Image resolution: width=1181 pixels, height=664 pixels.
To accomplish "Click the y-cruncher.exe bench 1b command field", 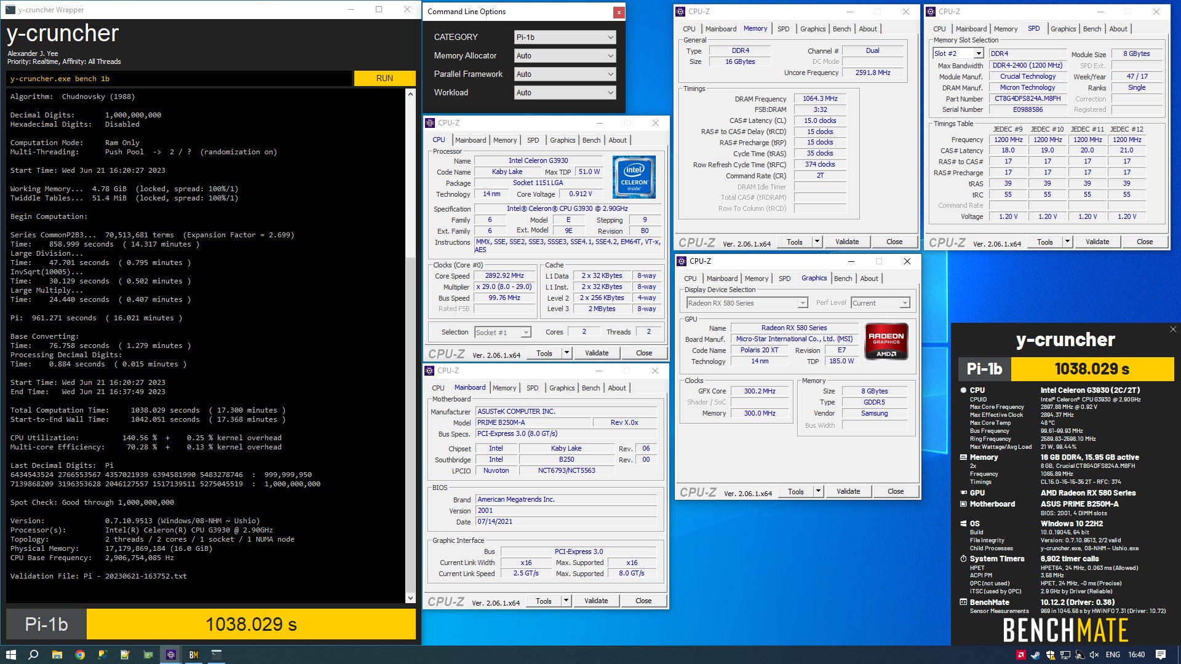I will (x=180, y=79).
